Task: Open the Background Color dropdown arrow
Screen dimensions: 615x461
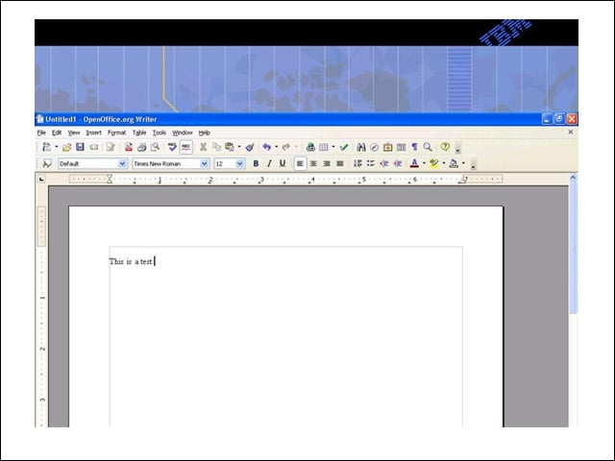Action: (463, 164)
